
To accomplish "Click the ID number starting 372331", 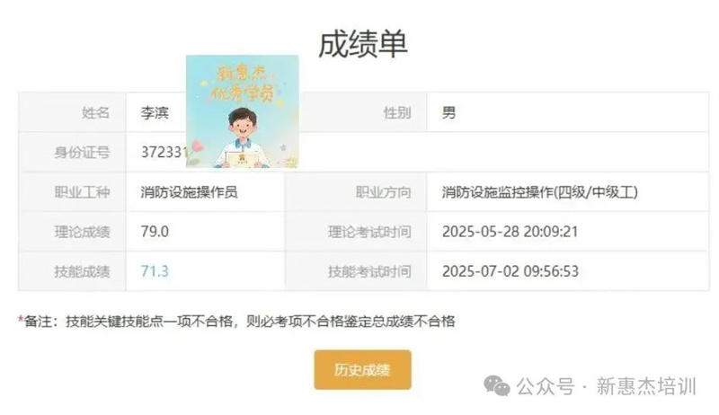I will (x=164, y=152).
